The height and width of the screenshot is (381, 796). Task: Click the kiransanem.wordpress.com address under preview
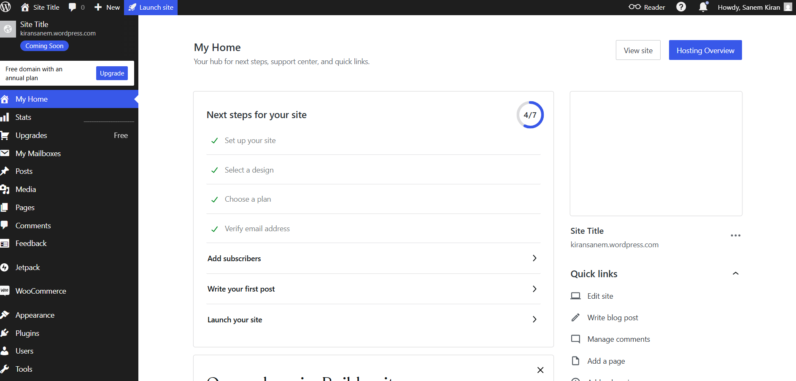tap(614, 245)
